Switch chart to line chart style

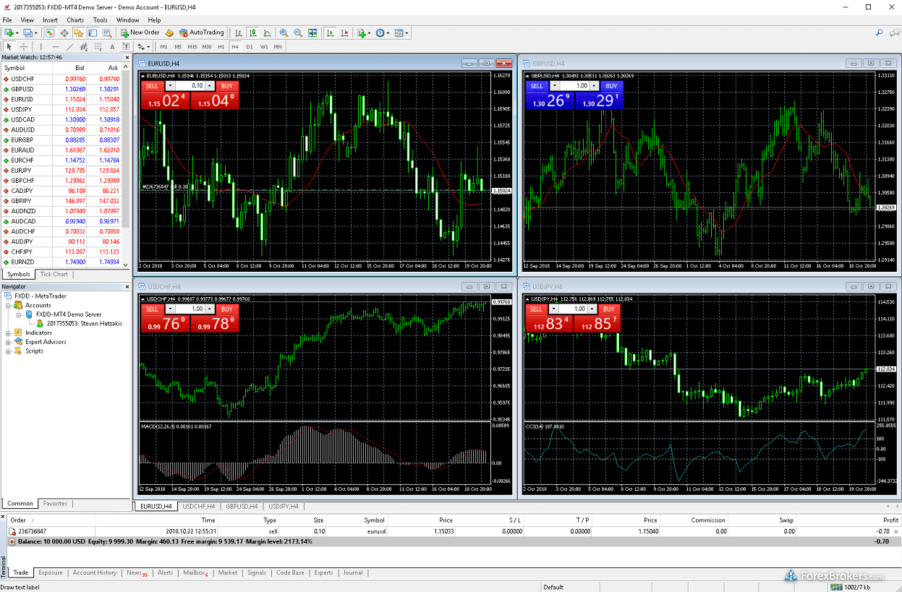[x=268, y=33]
